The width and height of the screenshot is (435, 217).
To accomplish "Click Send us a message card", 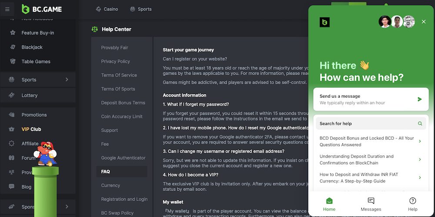I will pos(371,99).
